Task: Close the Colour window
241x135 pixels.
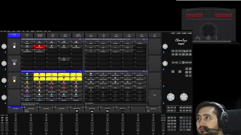Action: pos(83,71)
